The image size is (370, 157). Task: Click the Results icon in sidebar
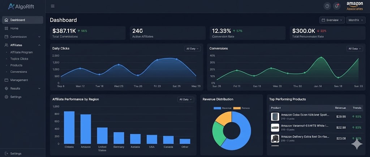click(7, 89)
